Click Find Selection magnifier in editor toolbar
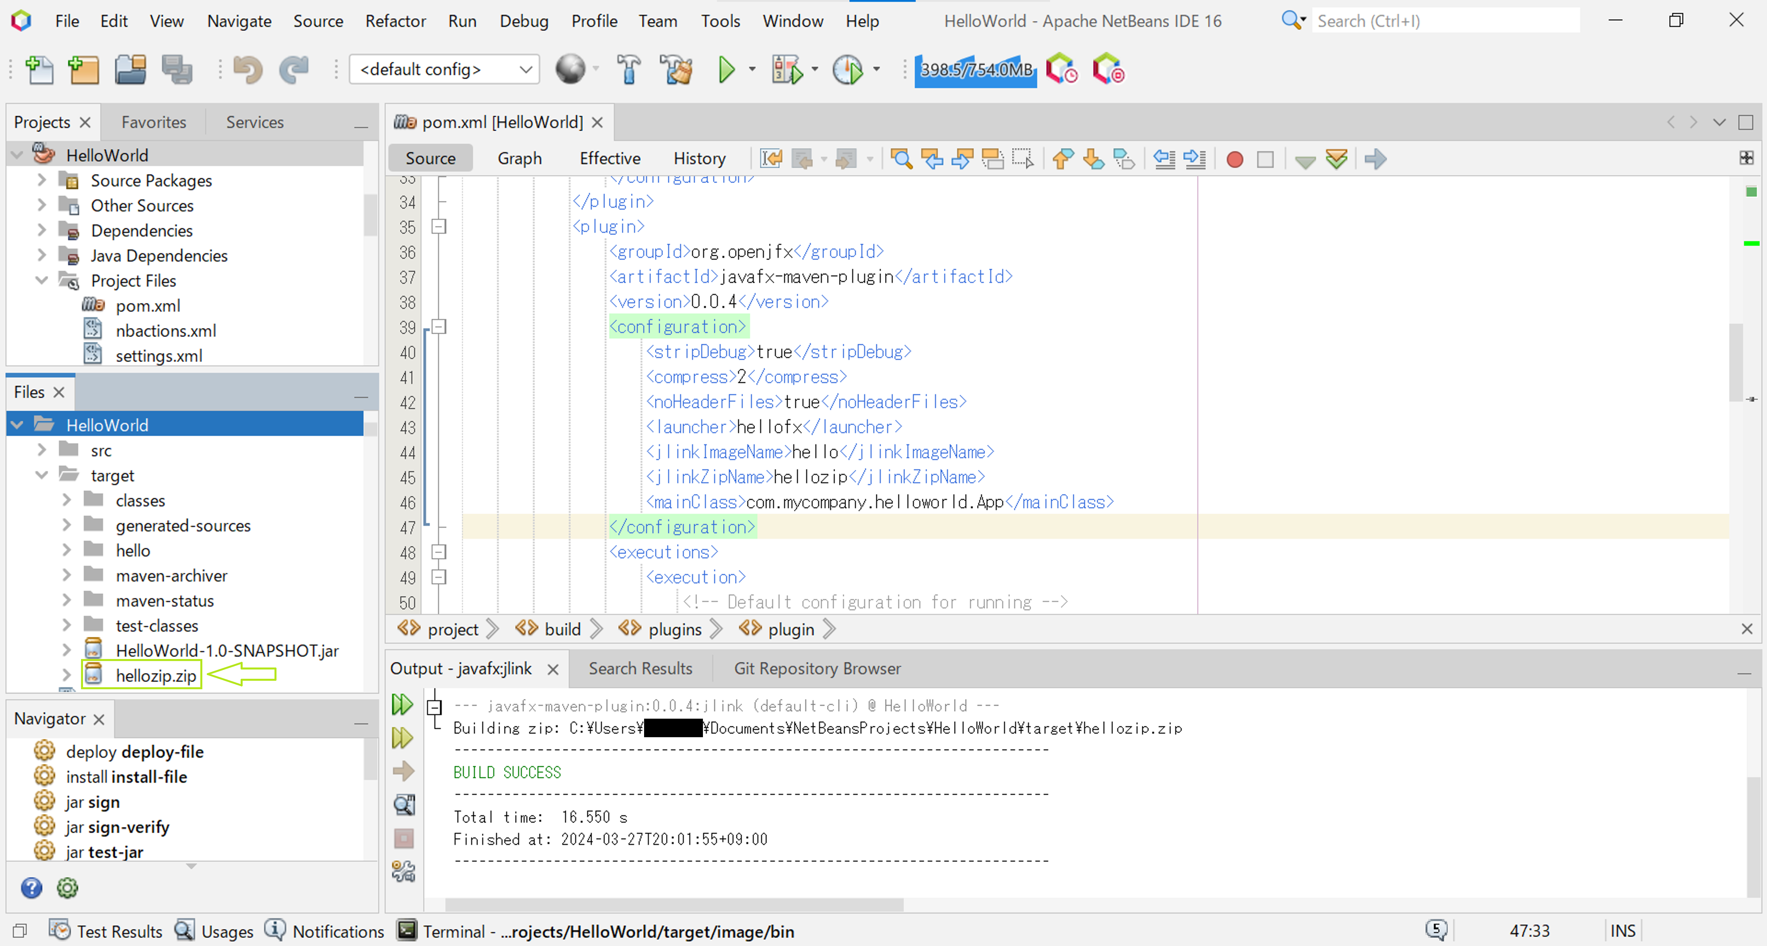1767x946 pixels. click(901, 159)
